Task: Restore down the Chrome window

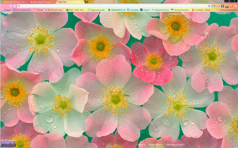Action: [230, 1]
